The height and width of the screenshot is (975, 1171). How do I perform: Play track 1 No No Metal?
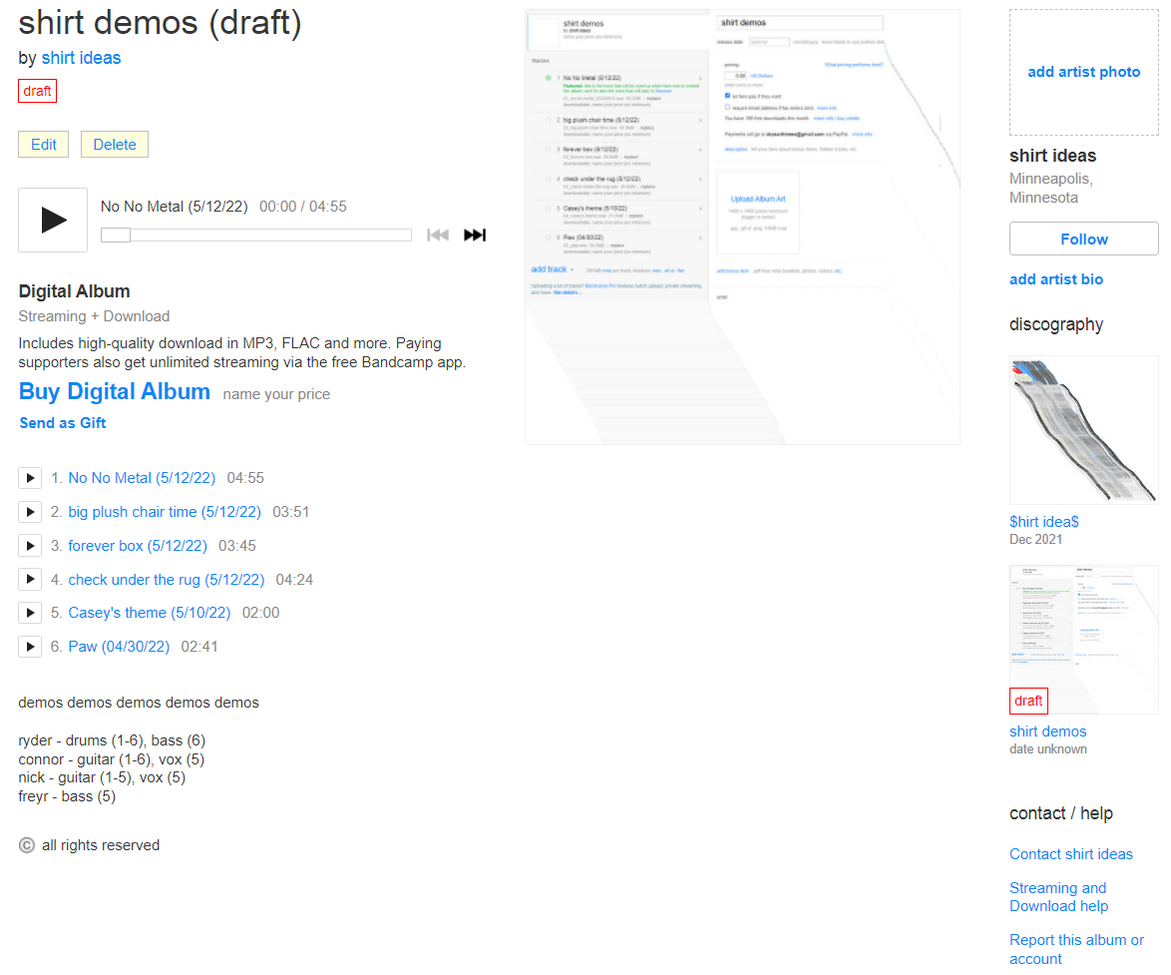[30, 478]
